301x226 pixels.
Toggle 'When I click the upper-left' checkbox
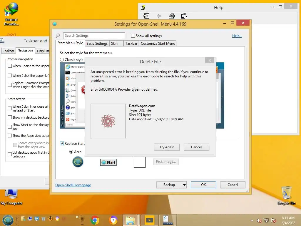tap(10, 75)
